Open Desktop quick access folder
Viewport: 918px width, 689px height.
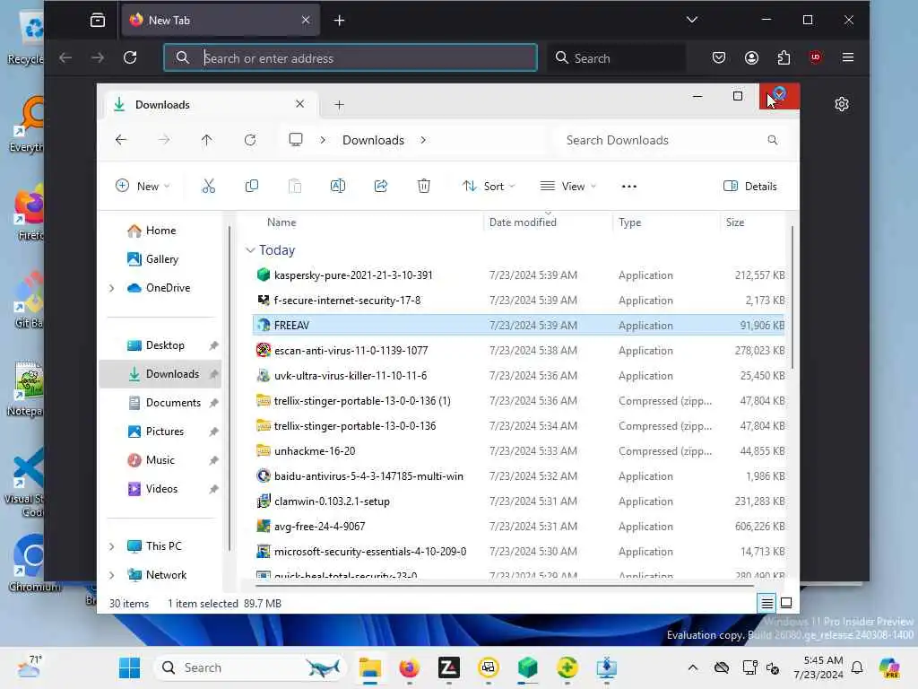click(x=165, y=345)
